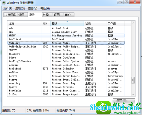Select the Audiosrv service row

pyautogui.click(x=66, y=43)
